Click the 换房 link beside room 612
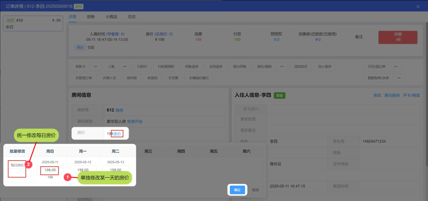 [x=119, y=110]
